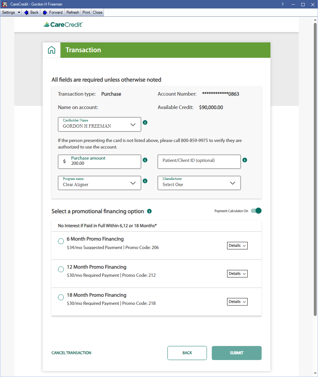Click info icon next to Cardholder Name

point(145,122)
